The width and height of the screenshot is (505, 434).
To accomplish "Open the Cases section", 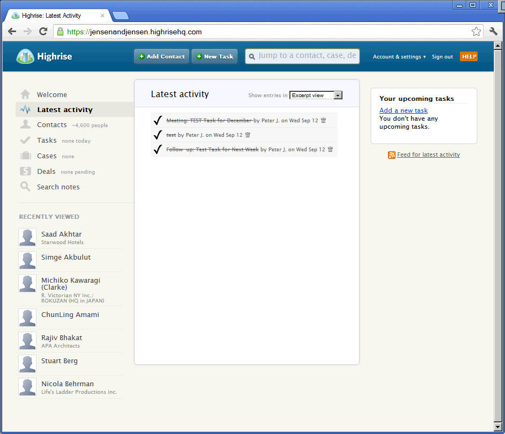I will 47,156.
